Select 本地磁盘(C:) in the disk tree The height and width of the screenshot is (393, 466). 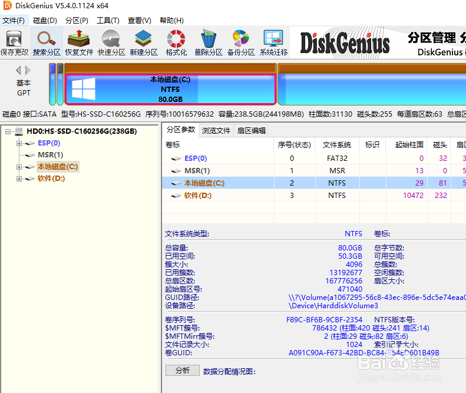[x=58, y=167]
